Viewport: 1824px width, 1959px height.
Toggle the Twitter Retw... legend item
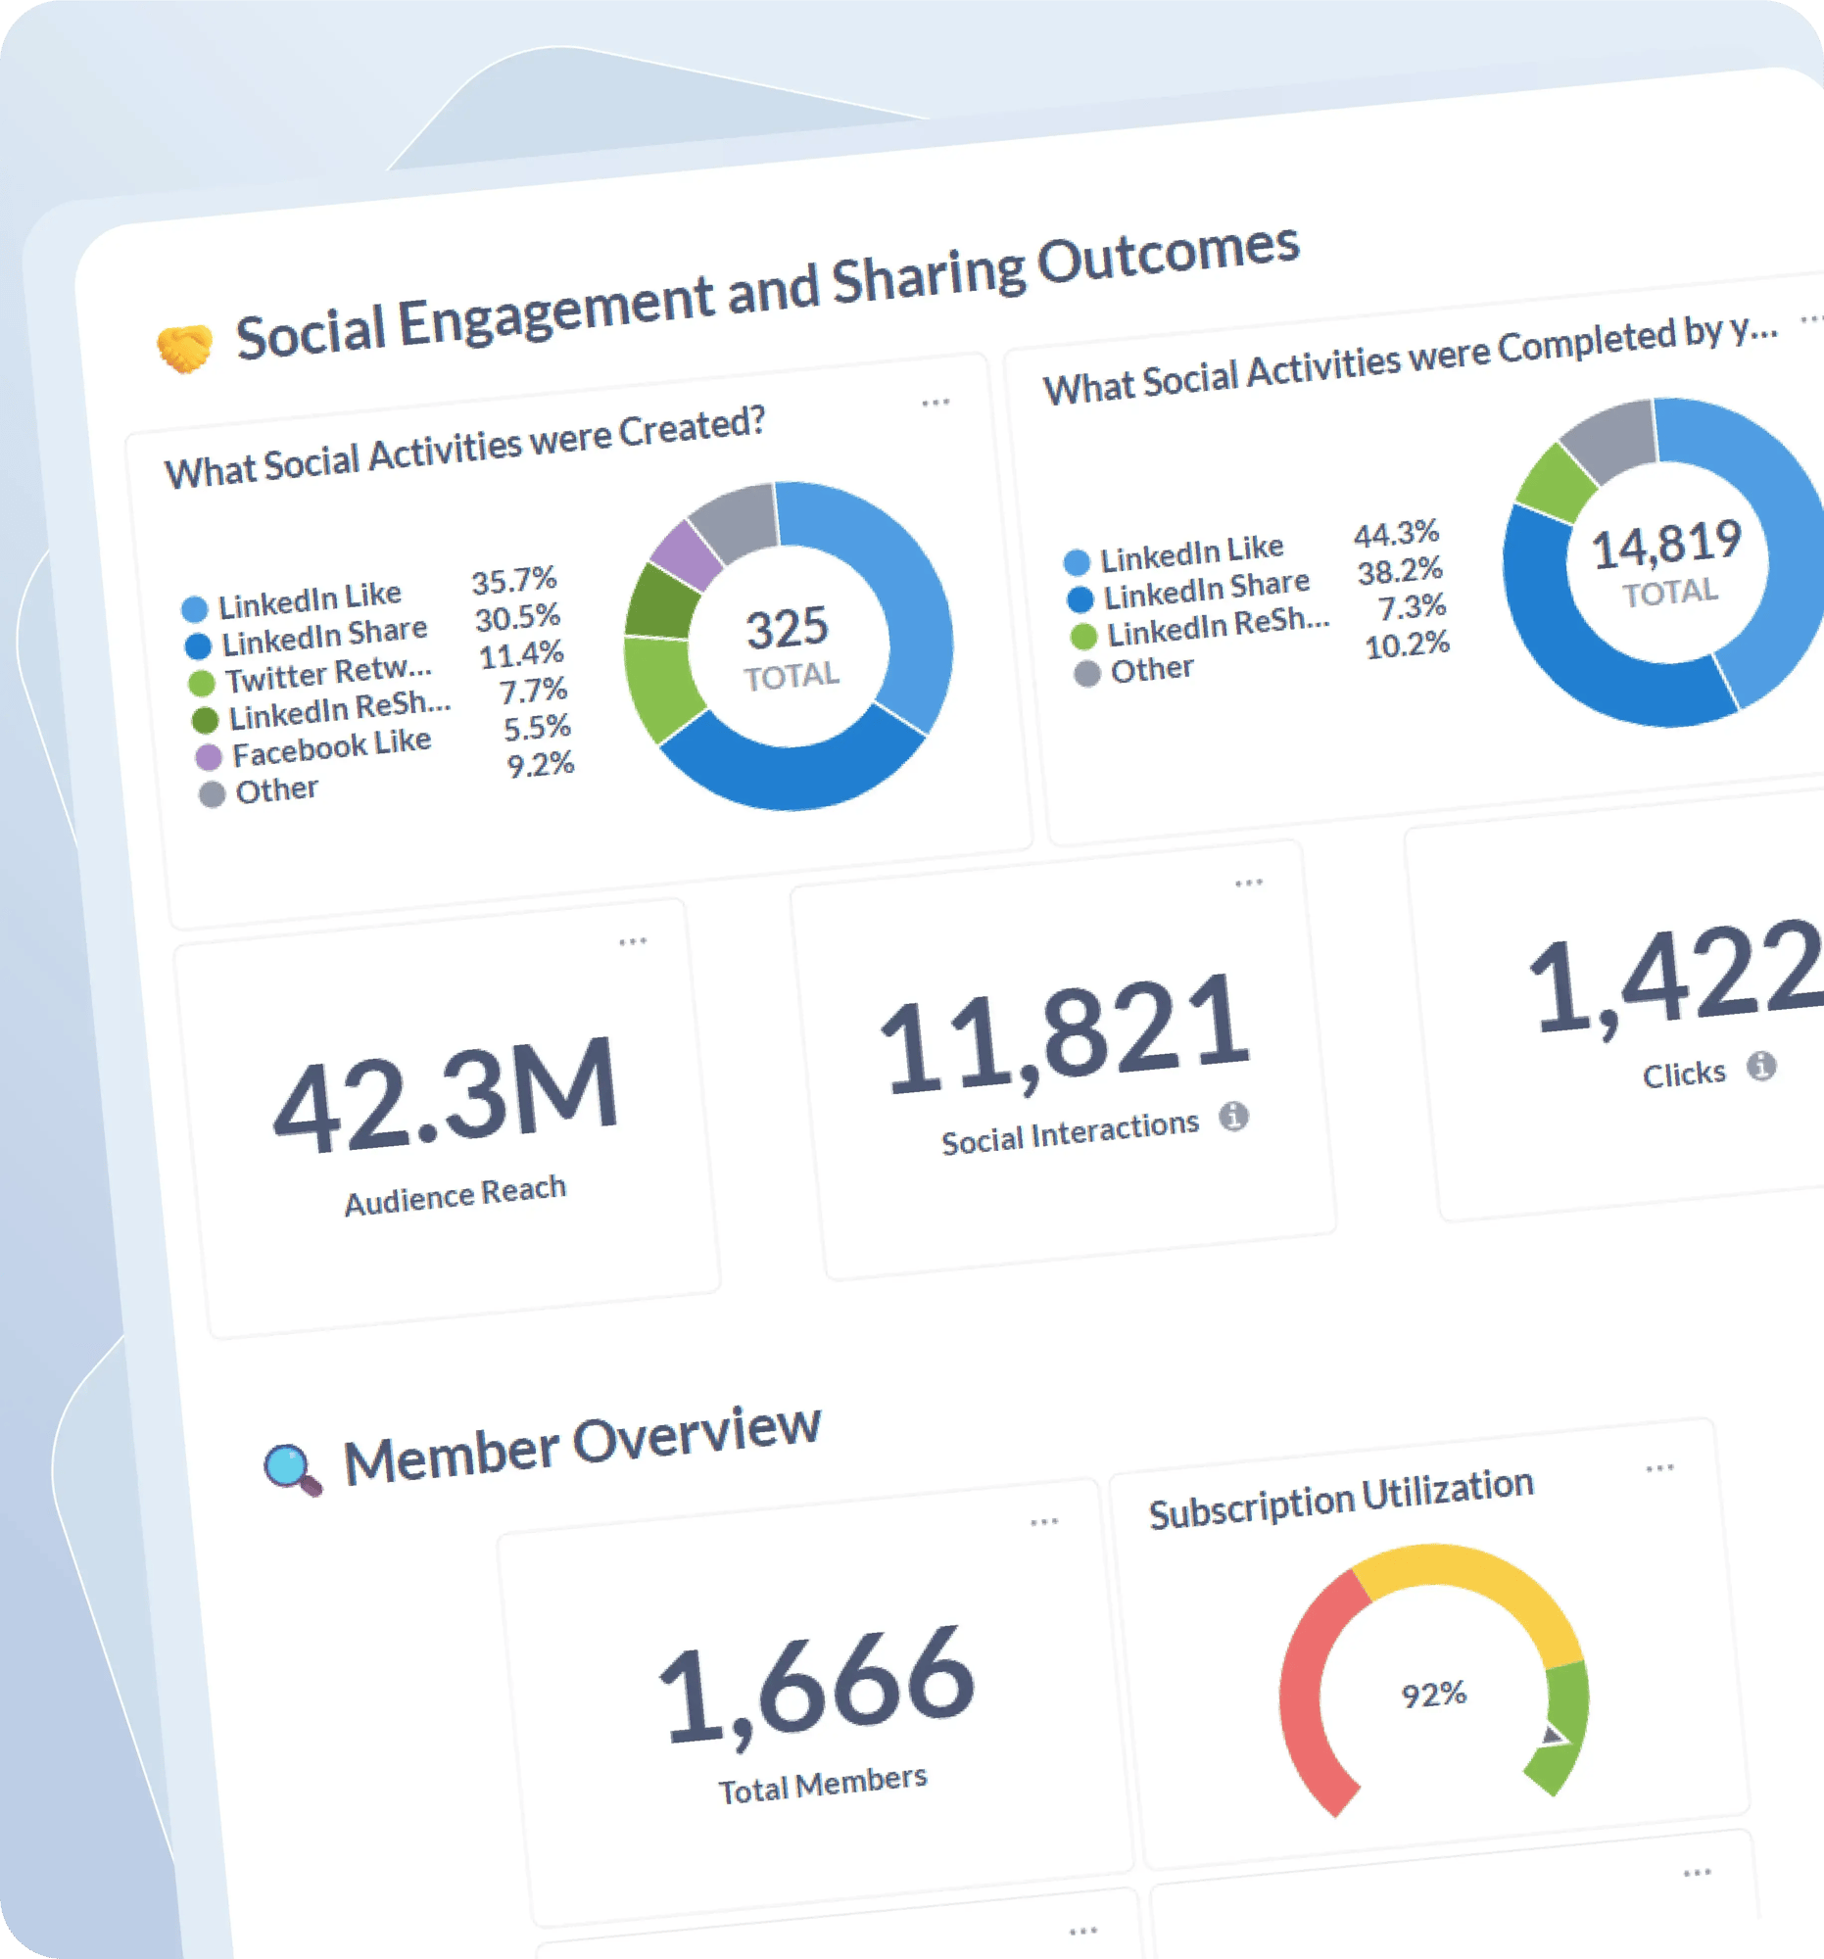click(327, 674)
